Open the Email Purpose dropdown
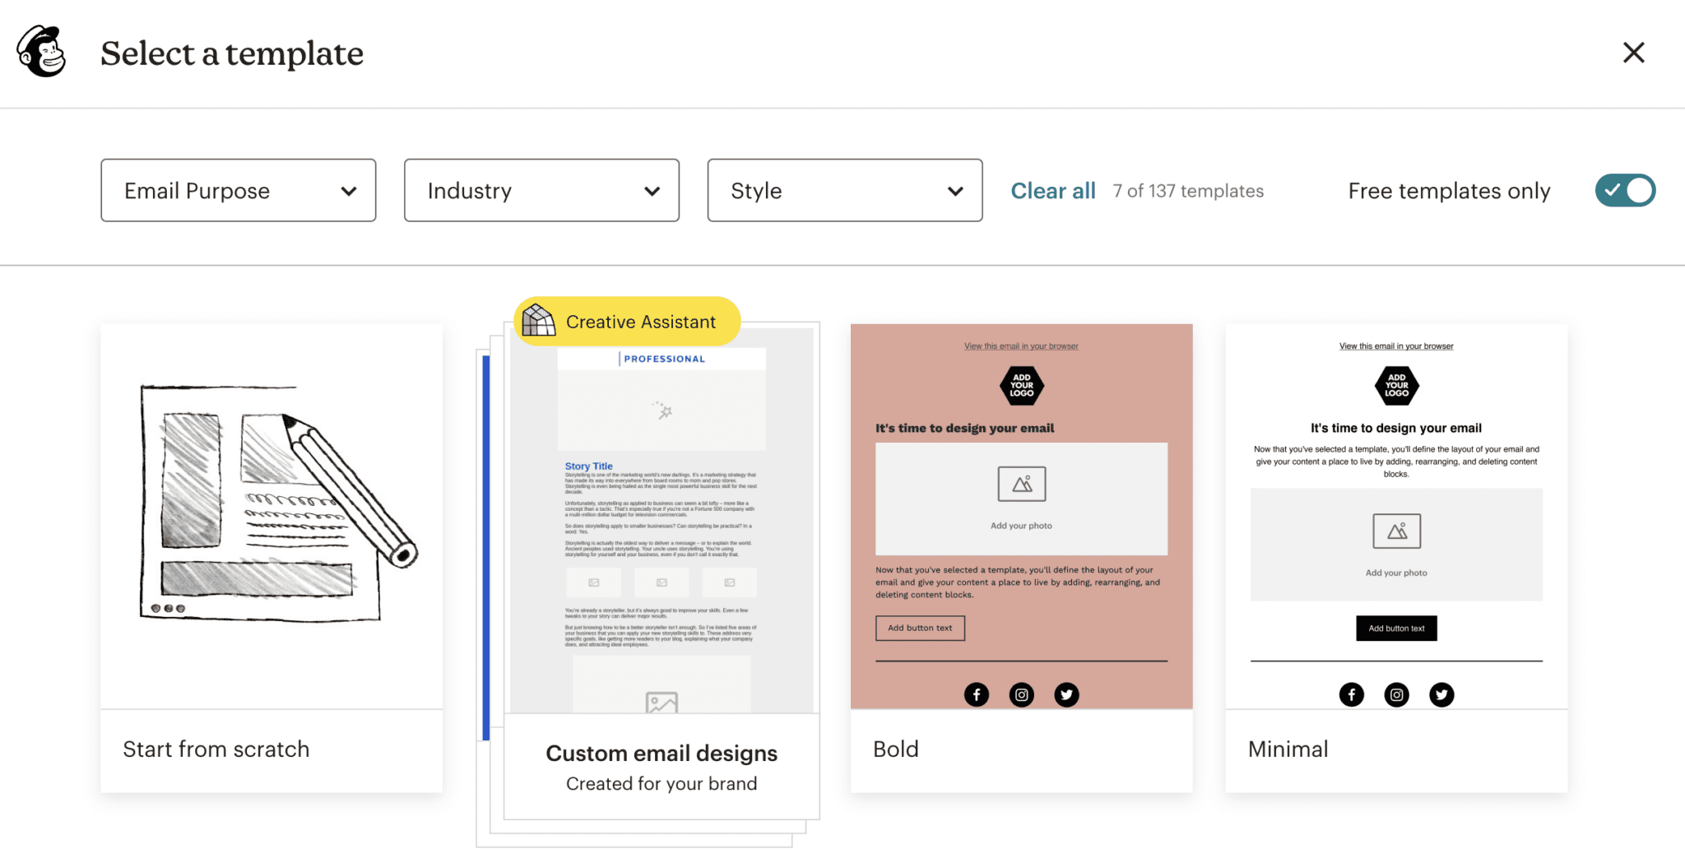Image resolution: width=1685 pixels, height=863 pixels. tap(238, 190)
